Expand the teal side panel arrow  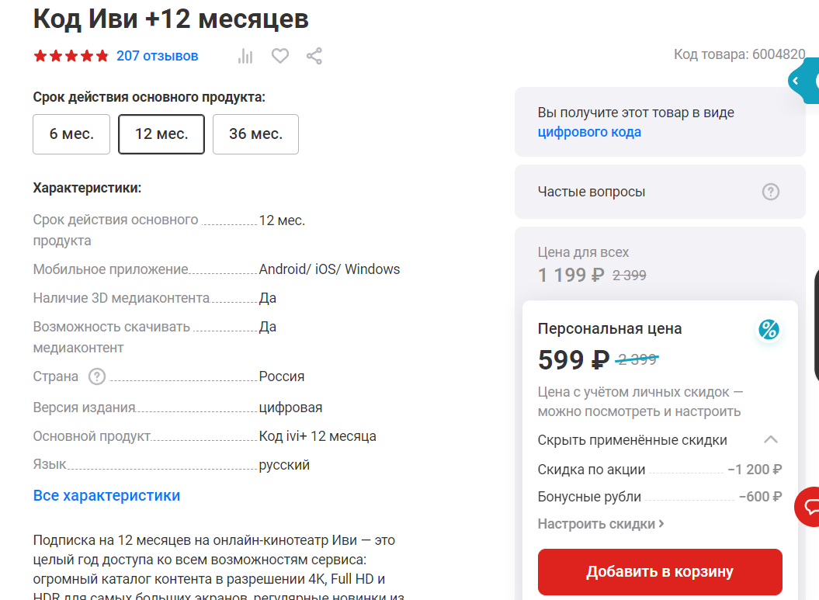796,81
